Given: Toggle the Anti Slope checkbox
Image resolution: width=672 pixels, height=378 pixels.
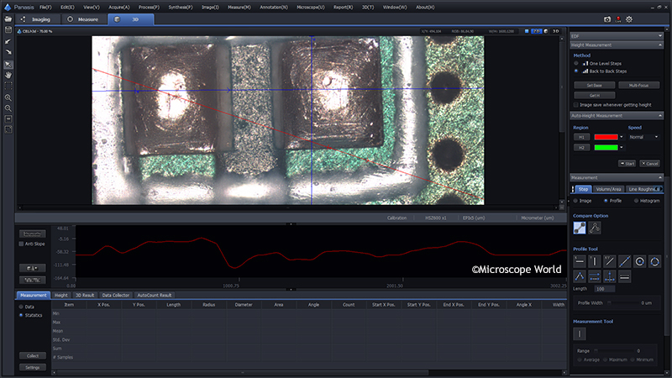Looking at the screenshot, I should click(x=21, y=244).
